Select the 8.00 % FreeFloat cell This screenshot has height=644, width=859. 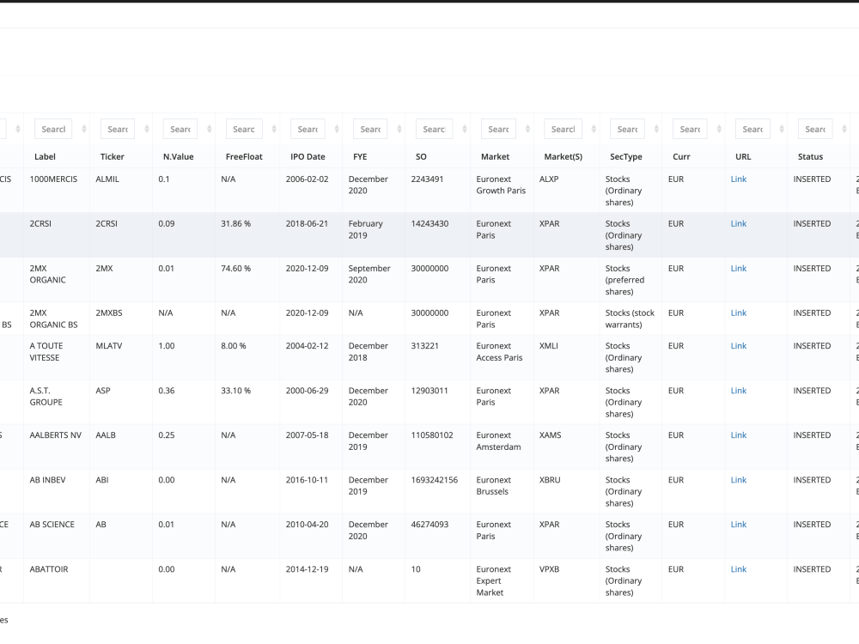pyautogui.click(x=247, y=357)
